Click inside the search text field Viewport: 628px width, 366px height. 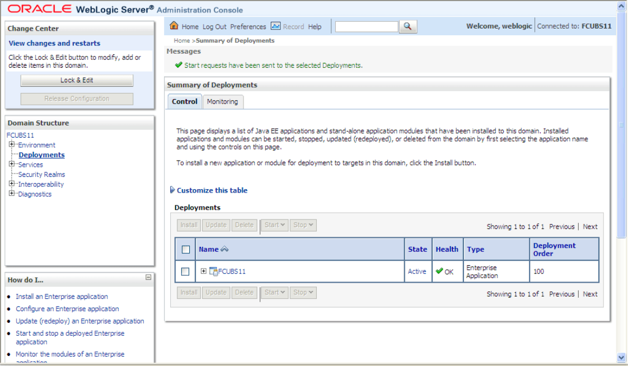coord(366,26)
